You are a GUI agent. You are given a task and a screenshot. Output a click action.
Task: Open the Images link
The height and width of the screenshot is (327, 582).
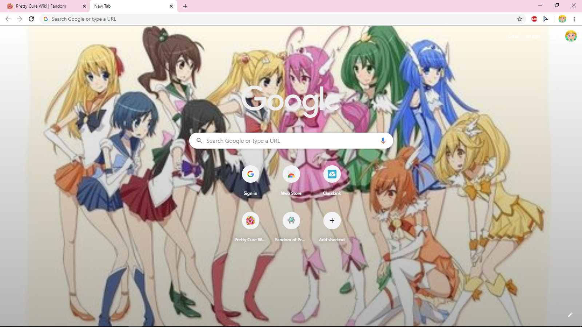pyautogui.click(x=533, y=36)
